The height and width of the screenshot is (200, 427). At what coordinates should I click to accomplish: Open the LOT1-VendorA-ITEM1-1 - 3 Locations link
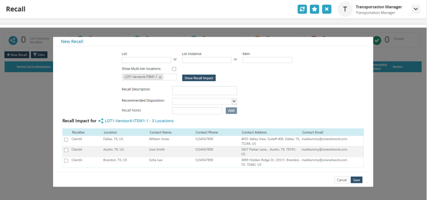[x=139, y=121]
